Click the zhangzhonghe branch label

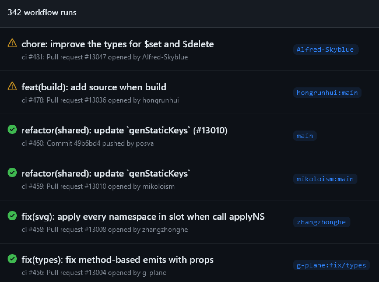click(321, 222)
